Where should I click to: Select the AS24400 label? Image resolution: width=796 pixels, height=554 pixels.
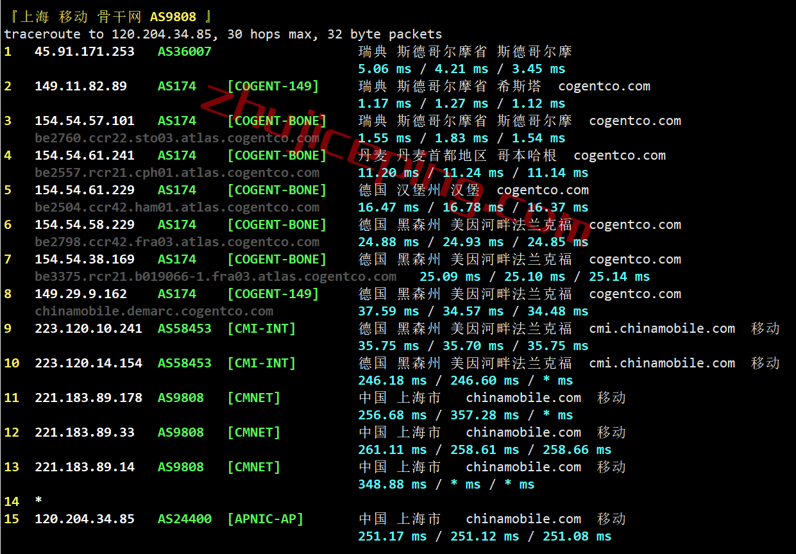pos(185,519)
